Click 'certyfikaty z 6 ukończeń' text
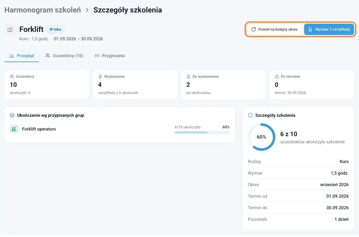 coord(118,93)
